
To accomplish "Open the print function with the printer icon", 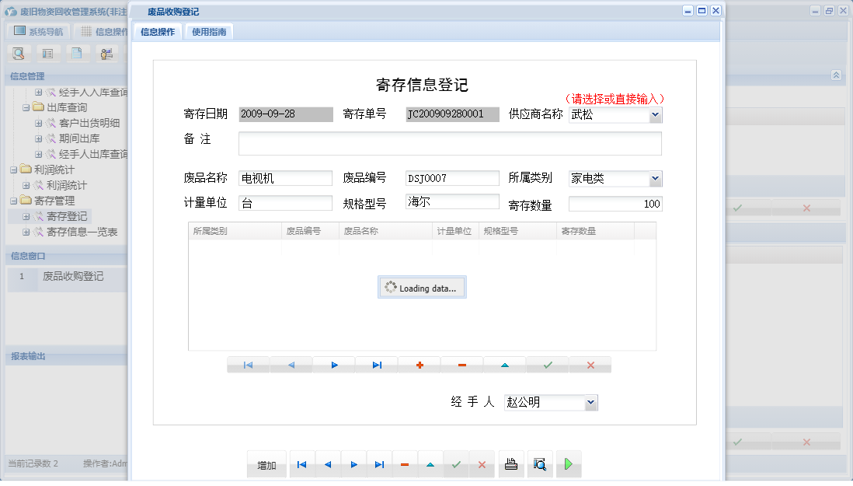I will coord(512,463).
